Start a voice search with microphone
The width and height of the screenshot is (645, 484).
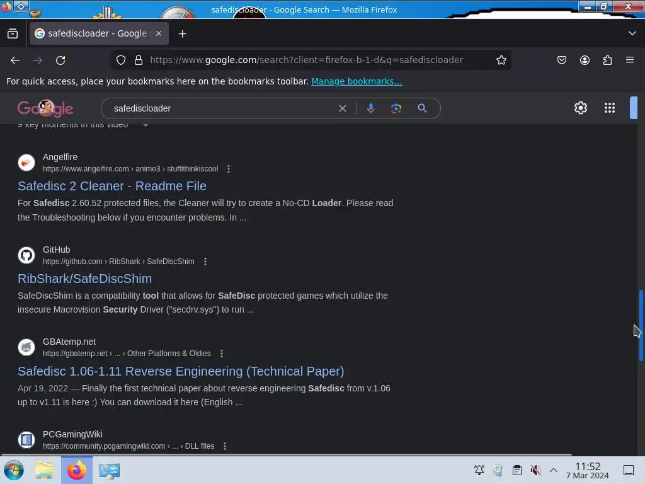(370, 108)
